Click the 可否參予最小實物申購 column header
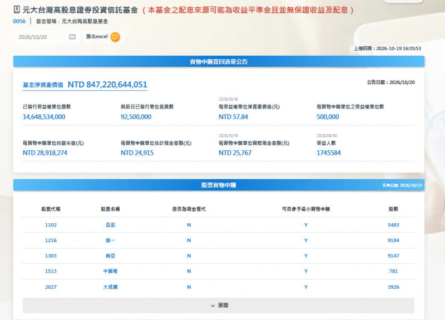Viewport: 445px width, 320px height. [x=306, y=209]
